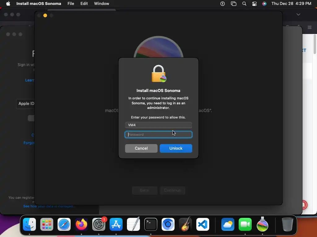Open the hamburger menu in the background browser
The image size is (317, 237).
coord(310,27)
